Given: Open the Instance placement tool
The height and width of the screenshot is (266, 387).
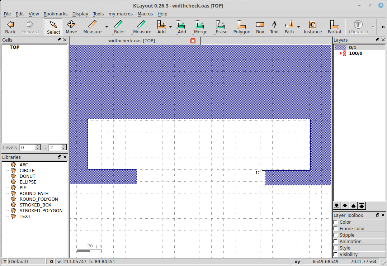Looking at the screenshot, I should (312, 27).
